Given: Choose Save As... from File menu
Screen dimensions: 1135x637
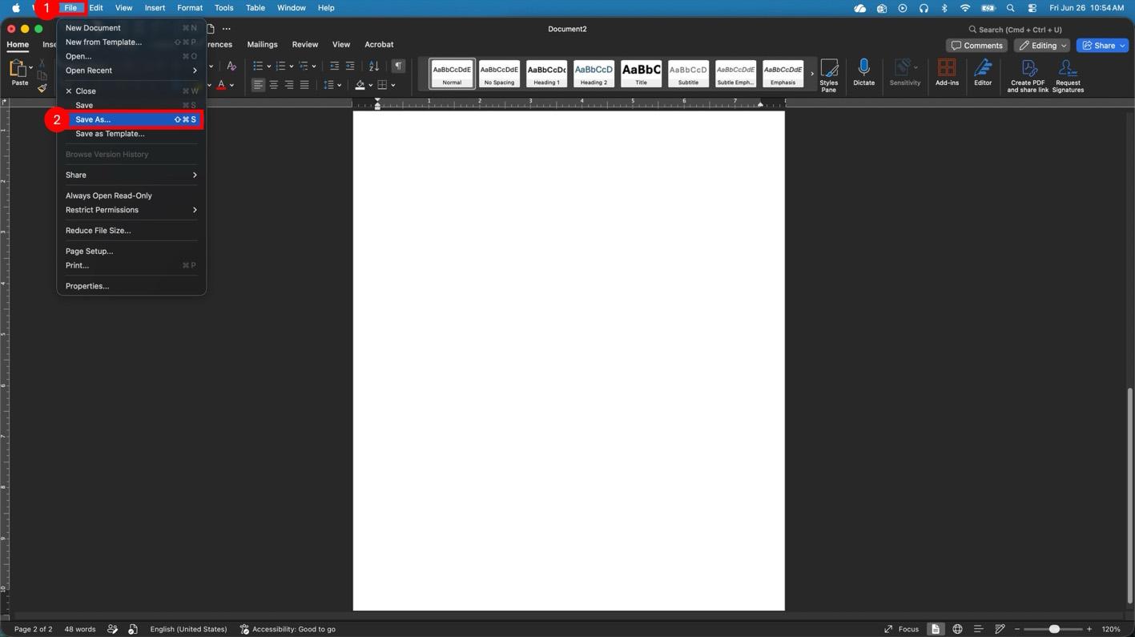Looking at the screenshot, I should [x=131, y=119].
